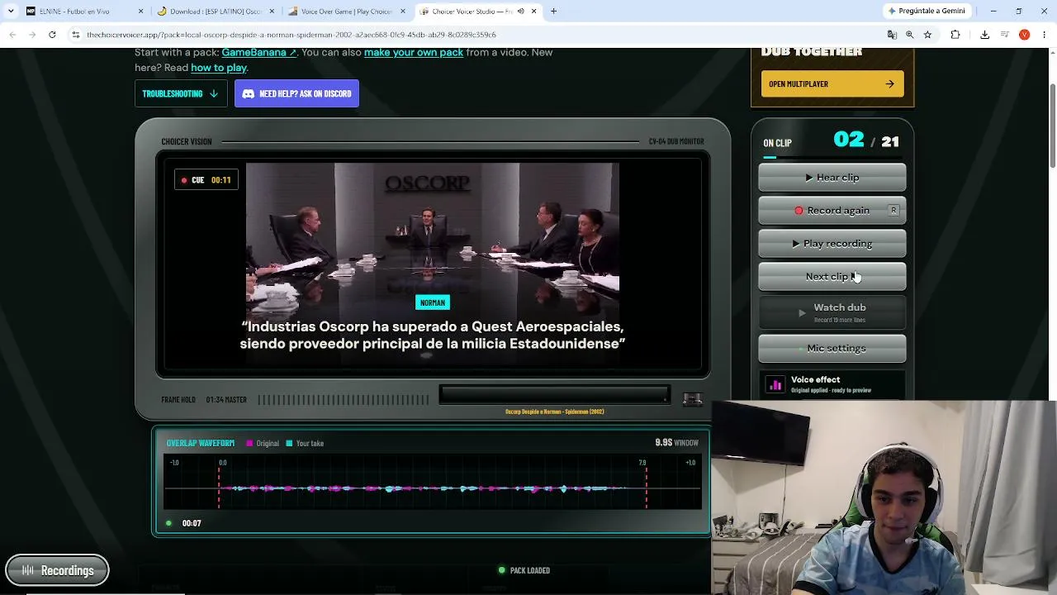Screen dimensions: 1057x595
Task: Open the browser downloads icon
Action: [984, 35]
